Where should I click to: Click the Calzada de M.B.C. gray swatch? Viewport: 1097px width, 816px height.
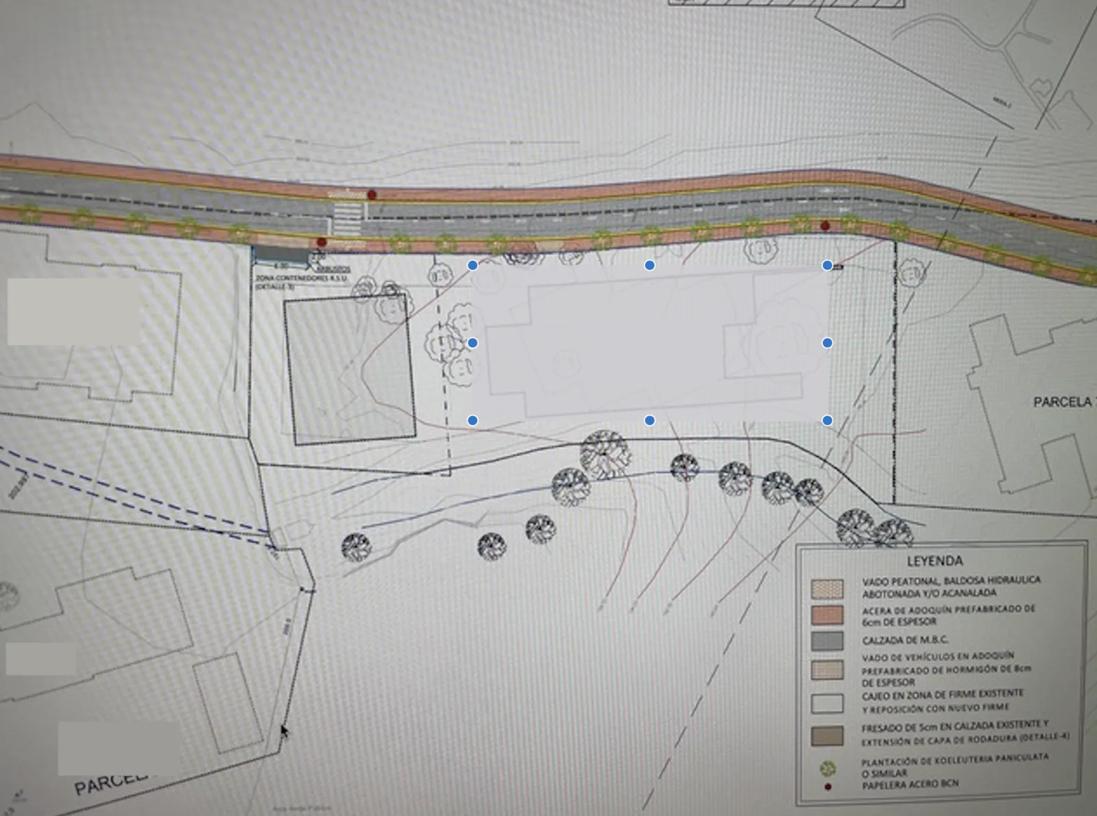(x=827, y=640)
